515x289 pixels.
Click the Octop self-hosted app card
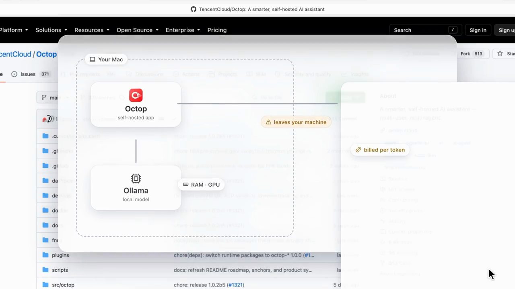[136, 104]
